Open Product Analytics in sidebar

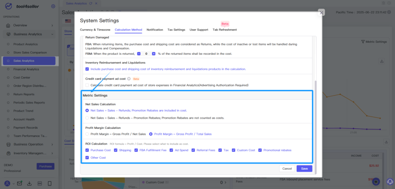tap(25, 44)
